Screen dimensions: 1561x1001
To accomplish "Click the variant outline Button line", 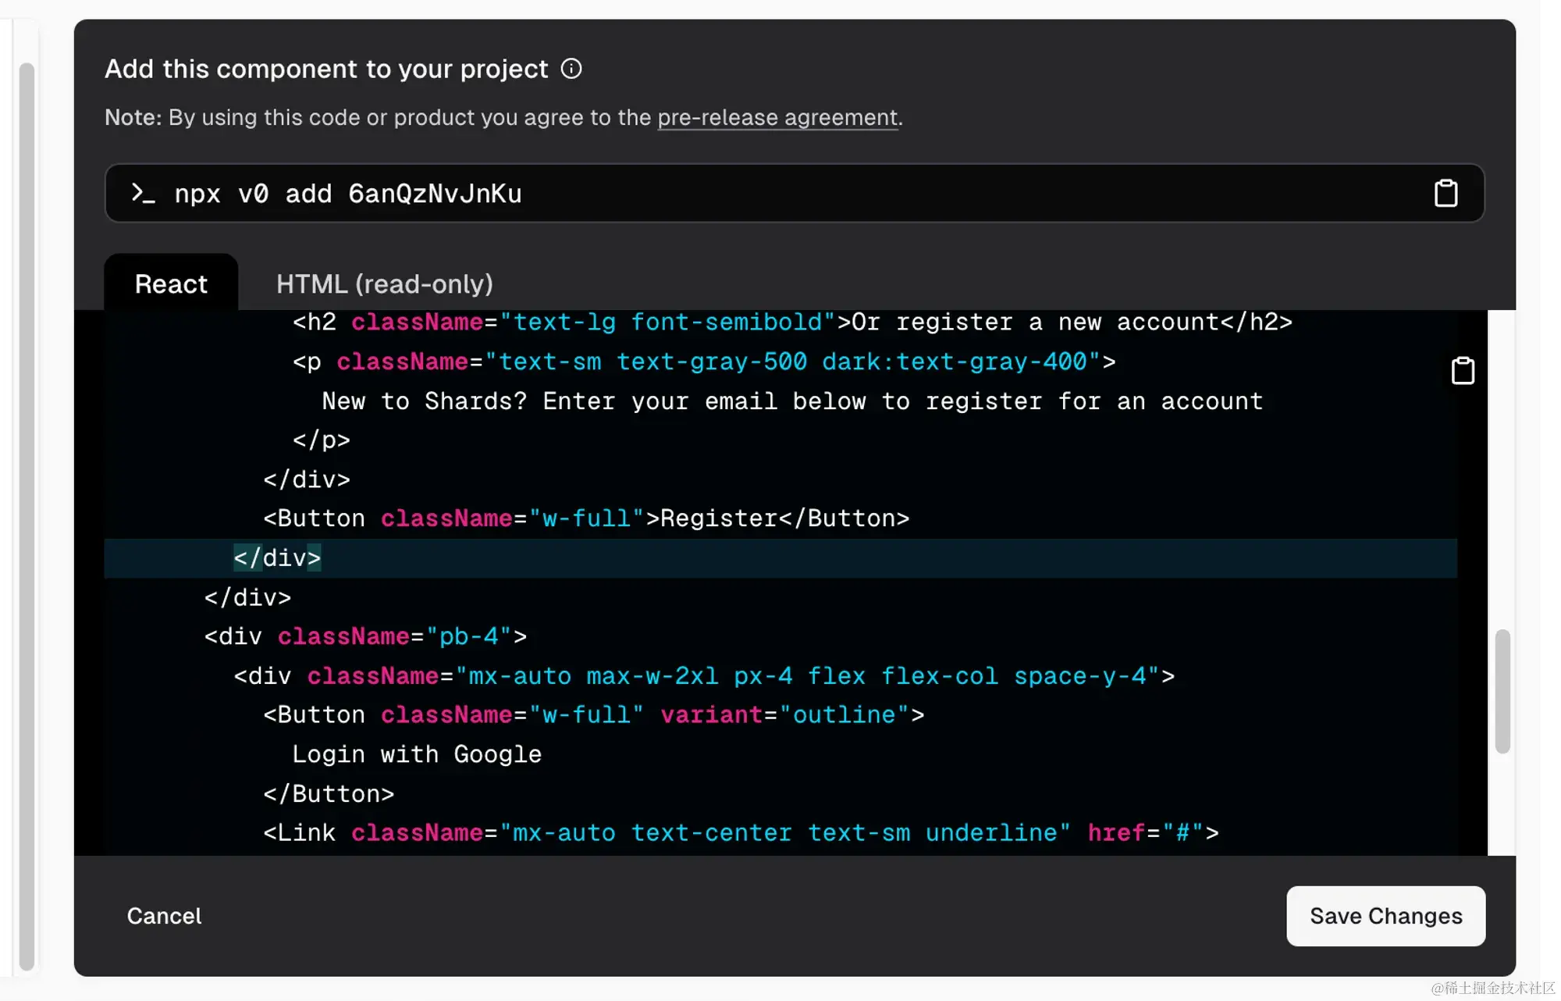I will pos(593,715).
